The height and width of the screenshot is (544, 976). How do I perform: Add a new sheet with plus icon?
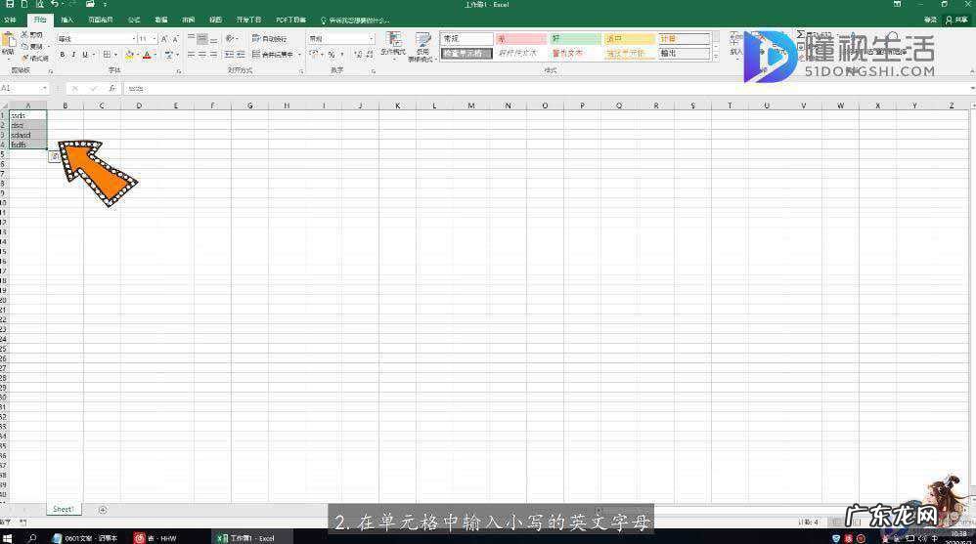coord(103,509)
